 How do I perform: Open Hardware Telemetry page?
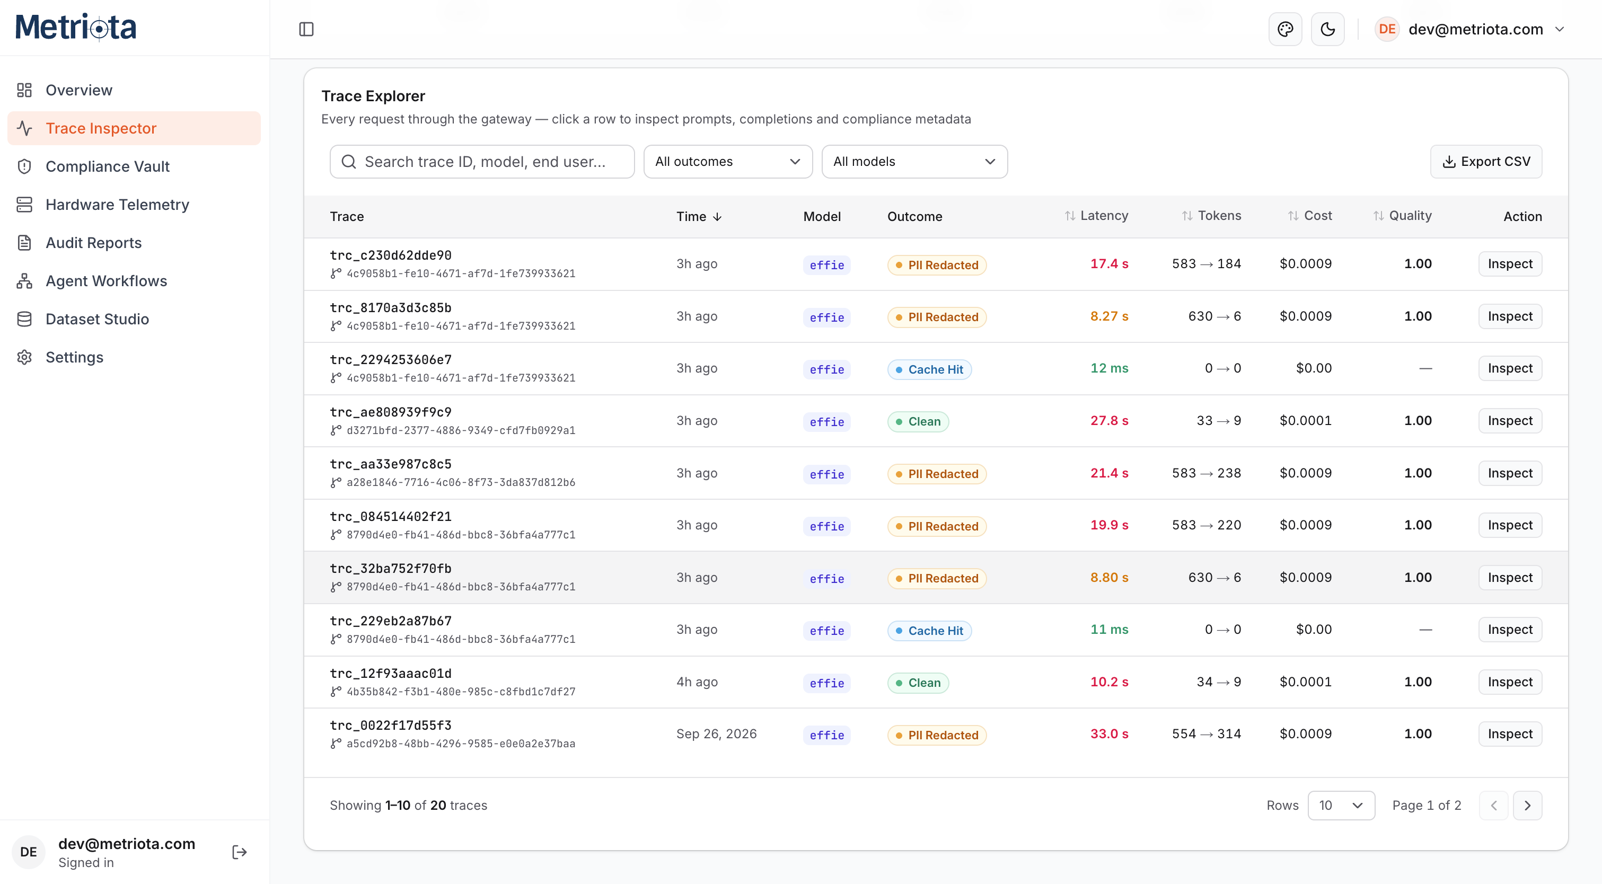click(134, 205)
